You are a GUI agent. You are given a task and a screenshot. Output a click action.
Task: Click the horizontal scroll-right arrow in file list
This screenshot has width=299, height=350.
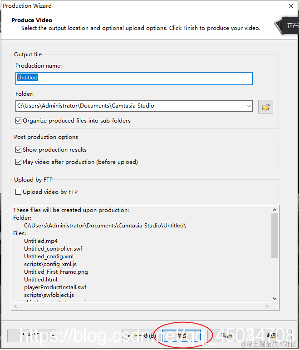(x=267, y=306)
